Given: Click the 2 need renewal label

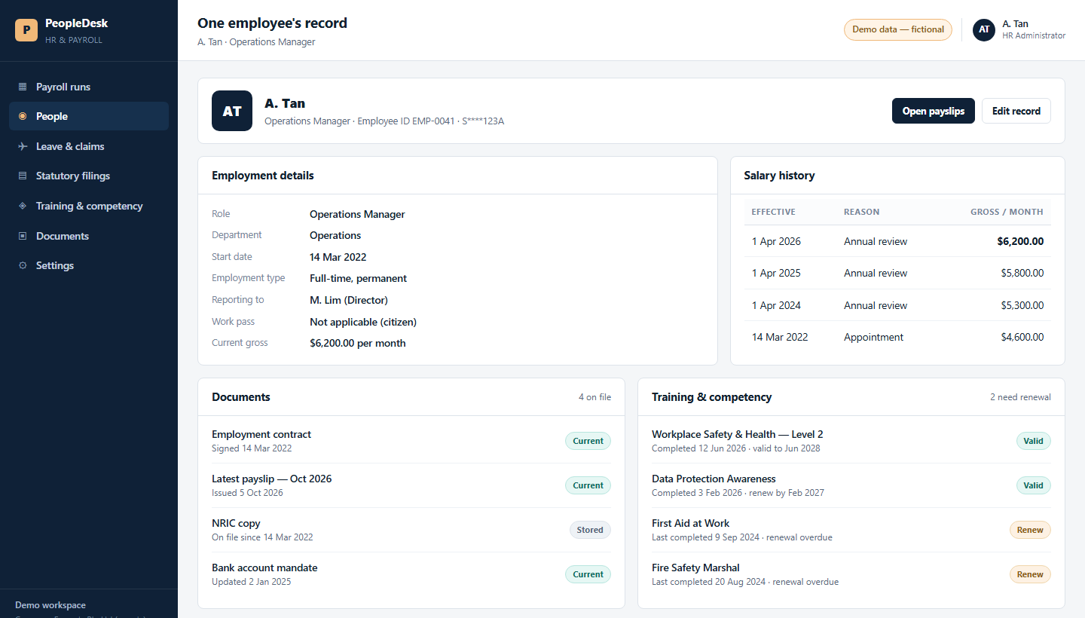Looking at the screenshot, I should (x=1020, y=397).
